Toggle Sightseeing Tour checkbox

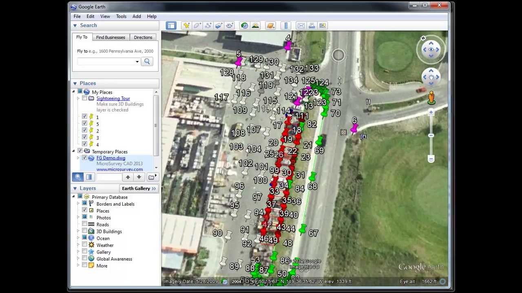pyautogui.click(x=84, y=98)
